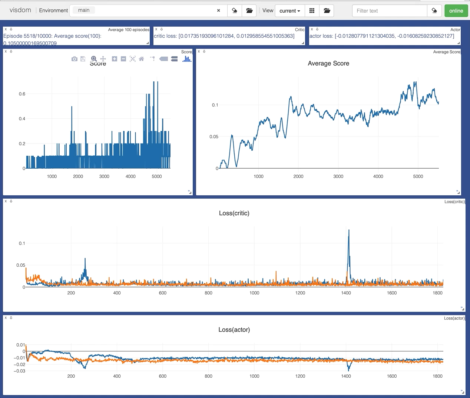
Task: Close the Average 100 episodes pane
Action: pyautogui.click(x=6, y=29)
